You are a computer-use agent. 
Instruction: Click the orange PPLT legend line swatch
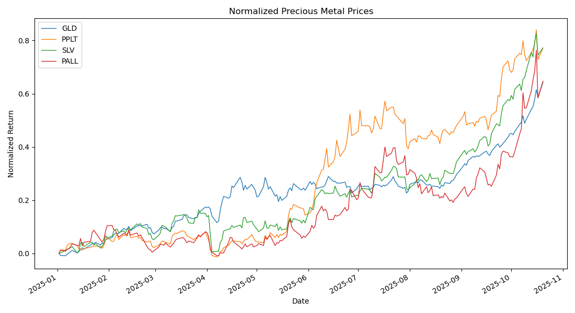(x=49, y=39)
